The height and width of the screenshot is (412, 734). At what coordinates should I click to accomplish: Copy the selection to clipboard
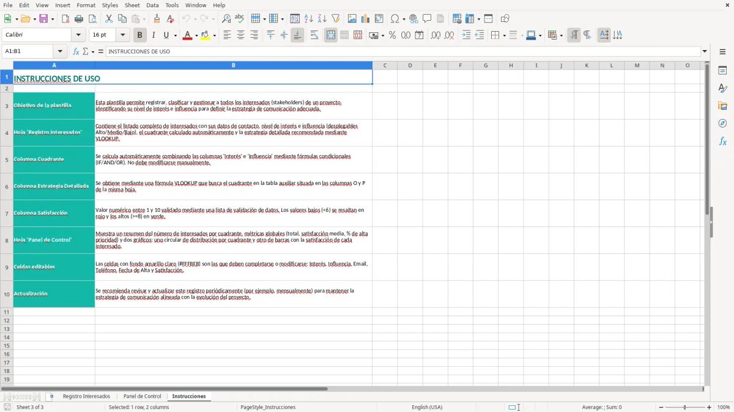(122, 19)
